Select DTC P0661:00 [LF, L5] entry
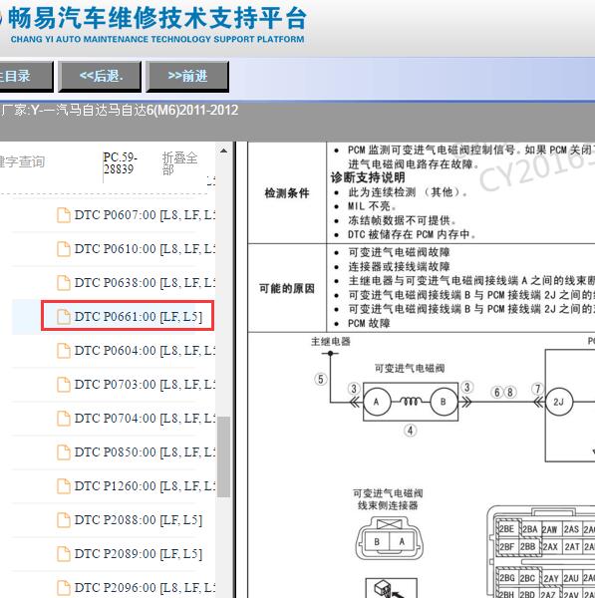 pyautogui.click(x=139, y=317)
